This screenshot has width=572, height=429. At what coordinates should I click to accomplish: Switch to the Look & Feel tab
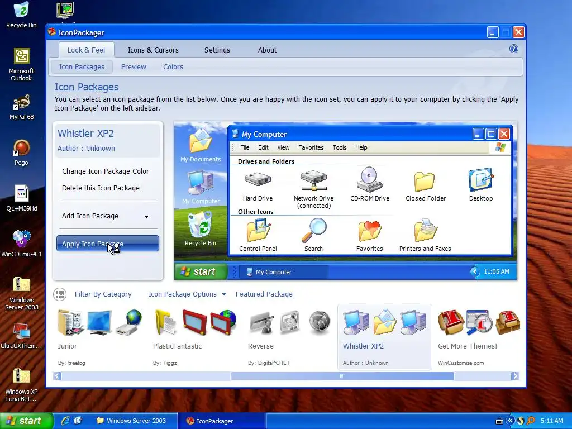86,50
